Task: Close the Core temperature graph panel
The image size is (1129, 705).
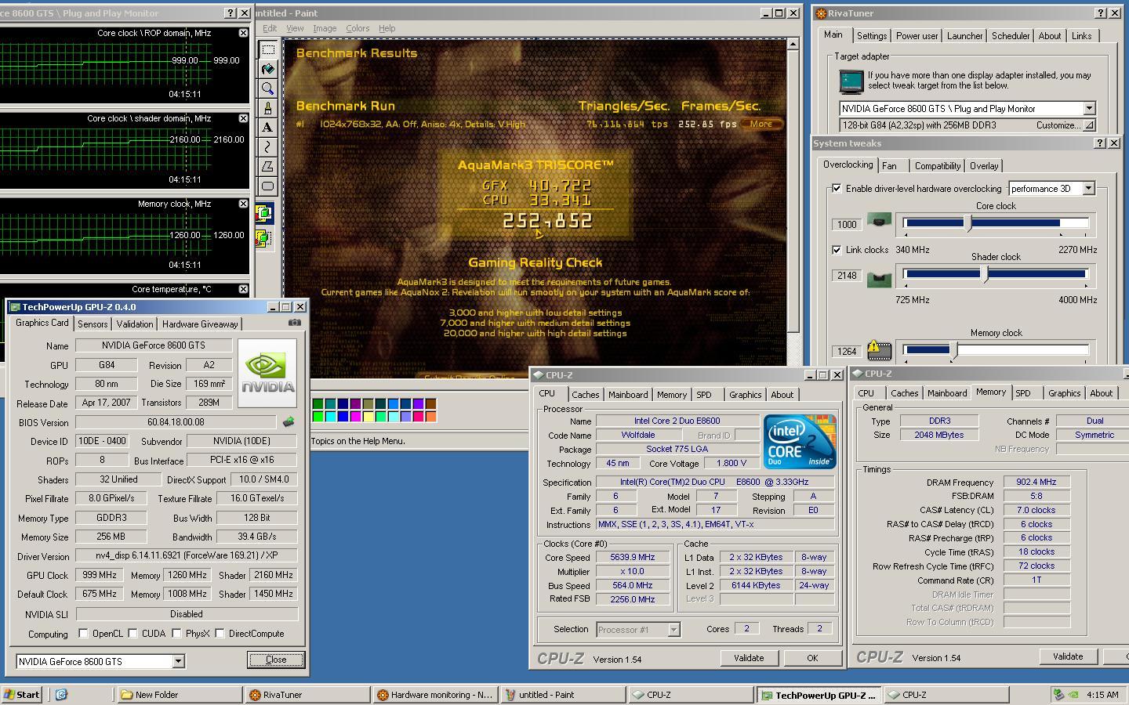Action: click(x=243, y=289)
